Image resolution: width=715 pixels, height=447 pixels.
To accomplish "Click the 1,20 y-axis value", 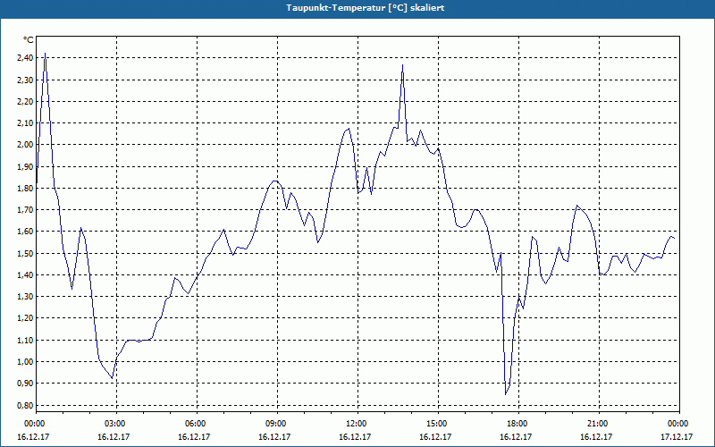I will pyautogui.click(x=26, y=318).
